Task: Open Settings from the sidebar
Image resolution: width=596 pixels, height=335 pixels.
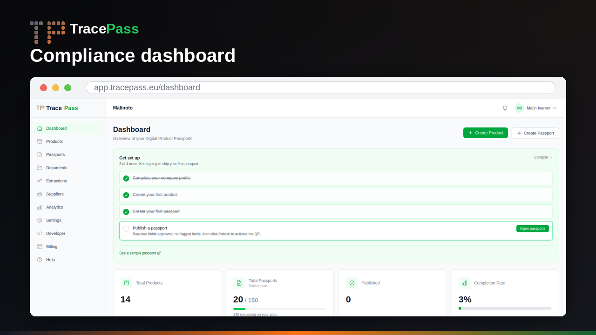Action: click(68, 220)
